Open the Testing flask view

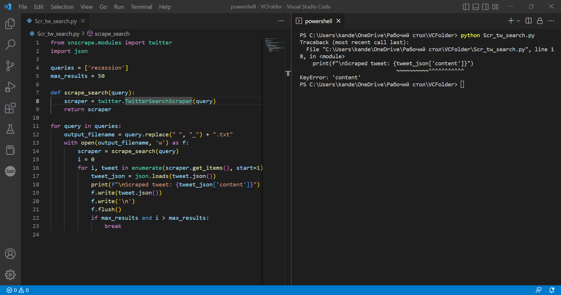tap(10, 129)
